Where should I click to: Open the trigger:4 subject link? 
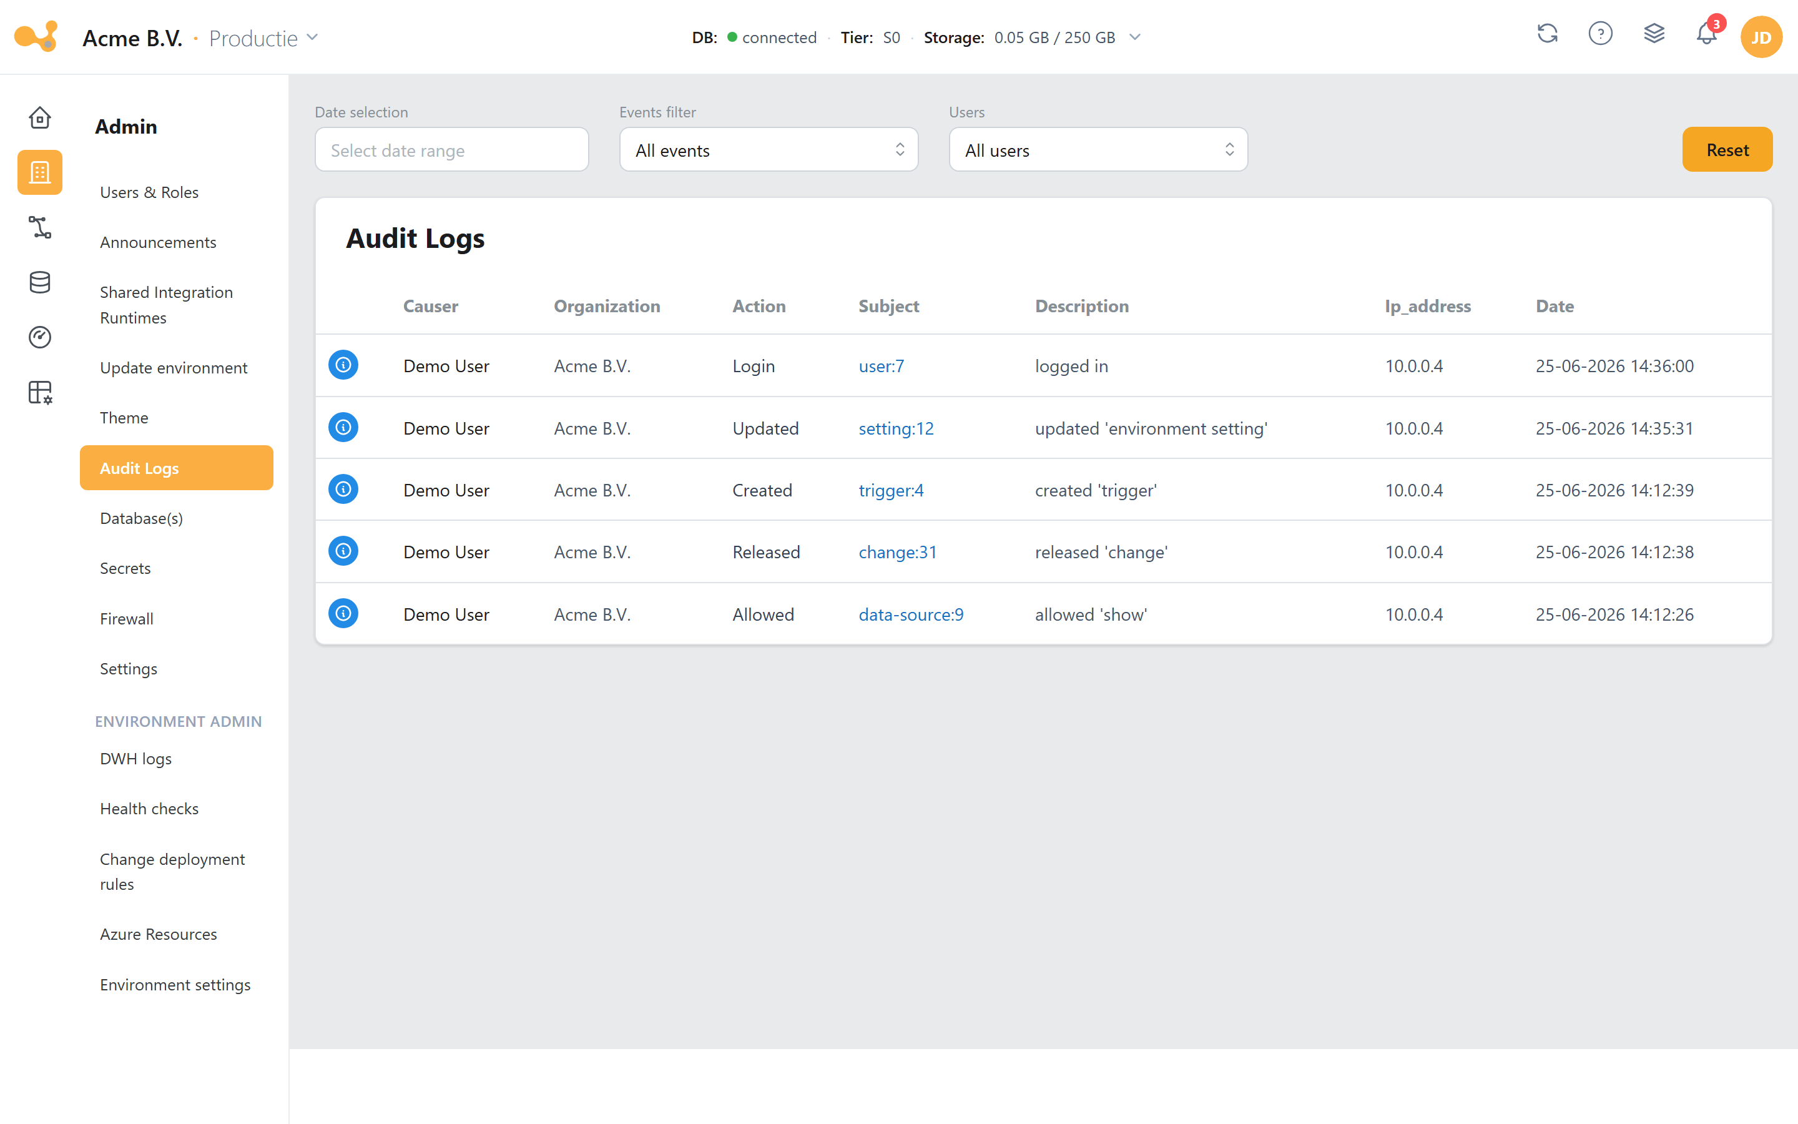[x=891, y=490]
